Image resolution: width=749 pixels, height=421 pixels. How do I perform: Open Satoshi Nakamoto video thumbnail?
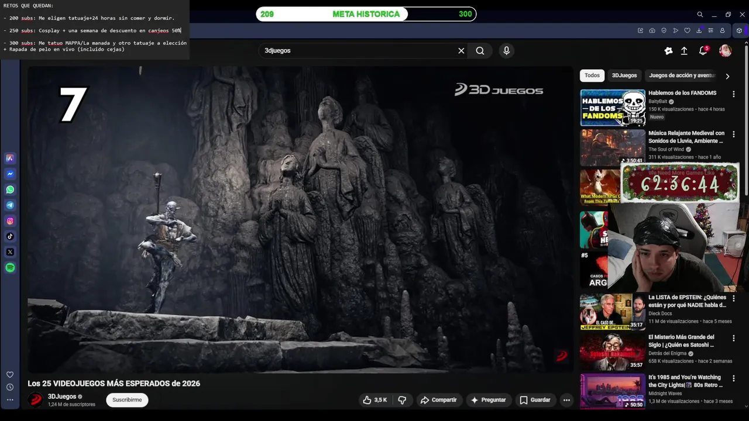(613, 352)
